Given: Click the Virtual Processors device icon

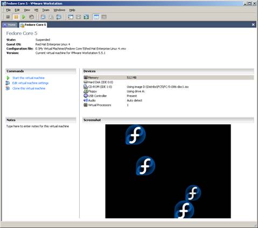Looking at the screenshot, I should point(86,105).
